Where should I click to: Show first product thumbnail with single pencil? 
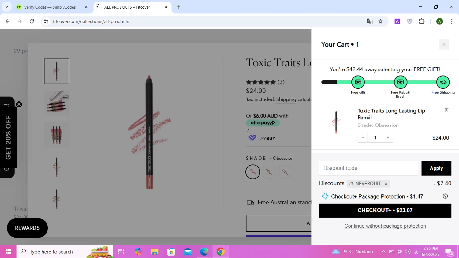click(57, 71)
